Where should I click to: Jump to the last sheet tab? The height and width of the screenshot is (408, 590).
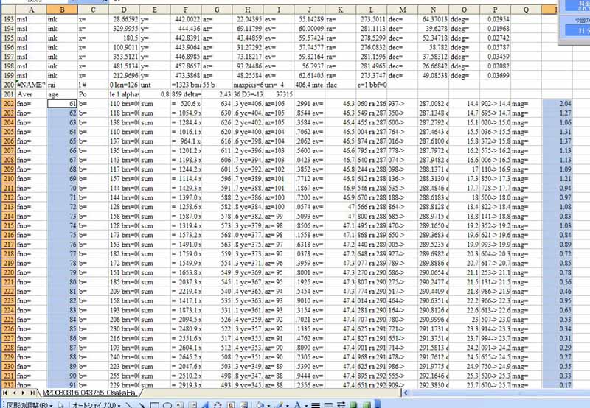coord(32,393)
